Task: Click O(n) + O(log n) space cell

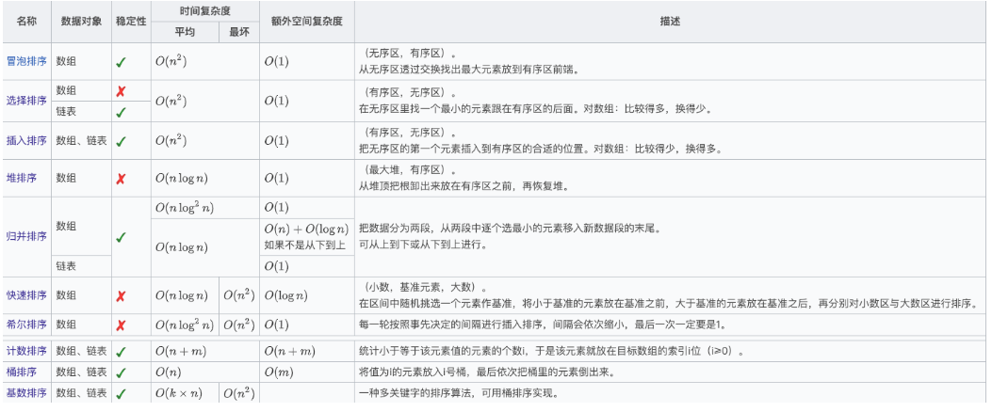Action: (x=307, y=230)
